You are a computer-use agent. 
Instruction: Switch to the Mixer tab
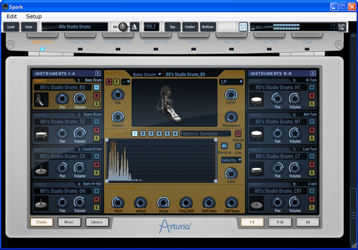pos(69,222)
